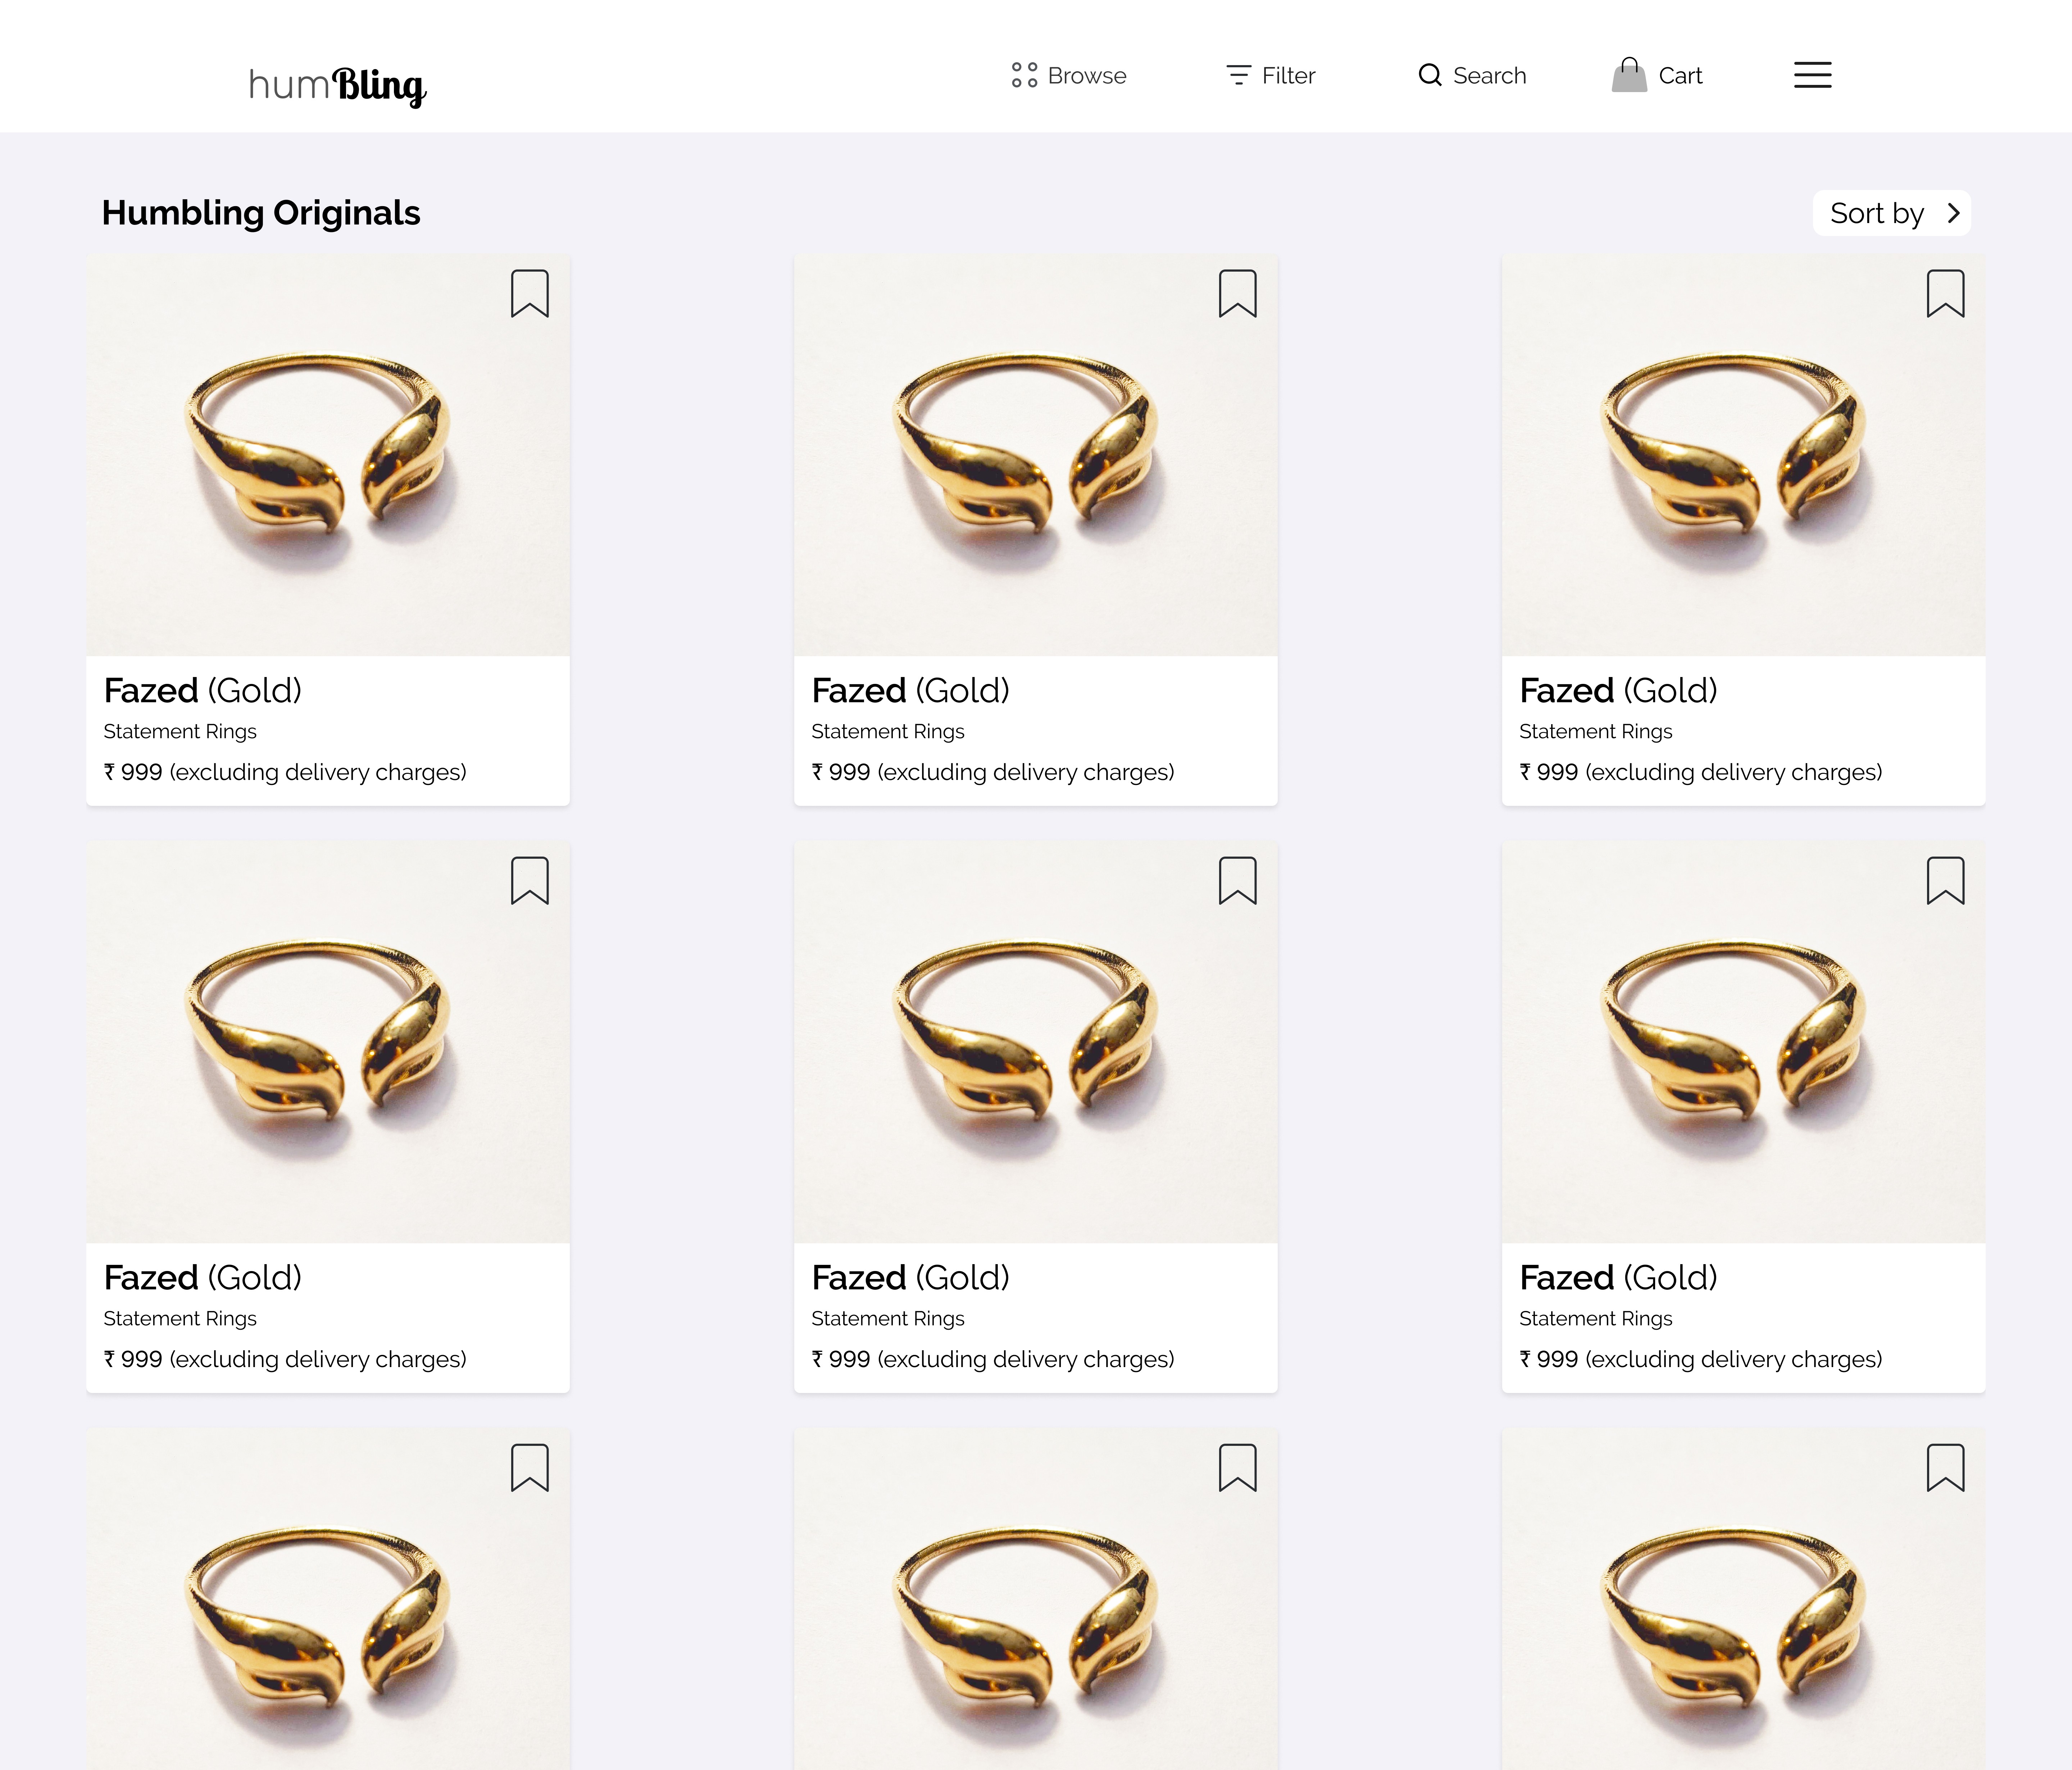Click the Browse four-dot grid icon
Screen dimensions: 2072x1770
coord(1024,75)
